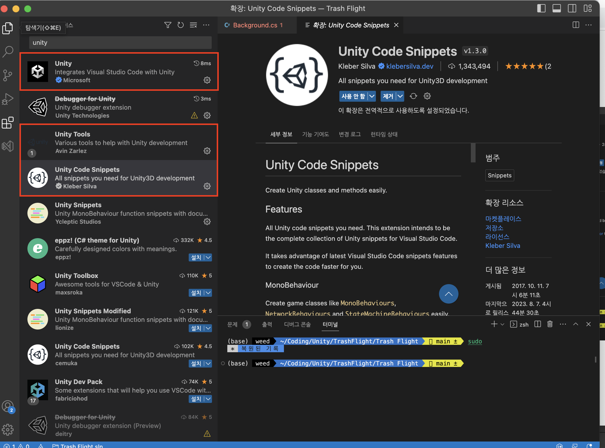Select the Unity Toolbox extension entry
Image resolution: width=605 pixels, height=448 pixels.
[x=119, y=284]
